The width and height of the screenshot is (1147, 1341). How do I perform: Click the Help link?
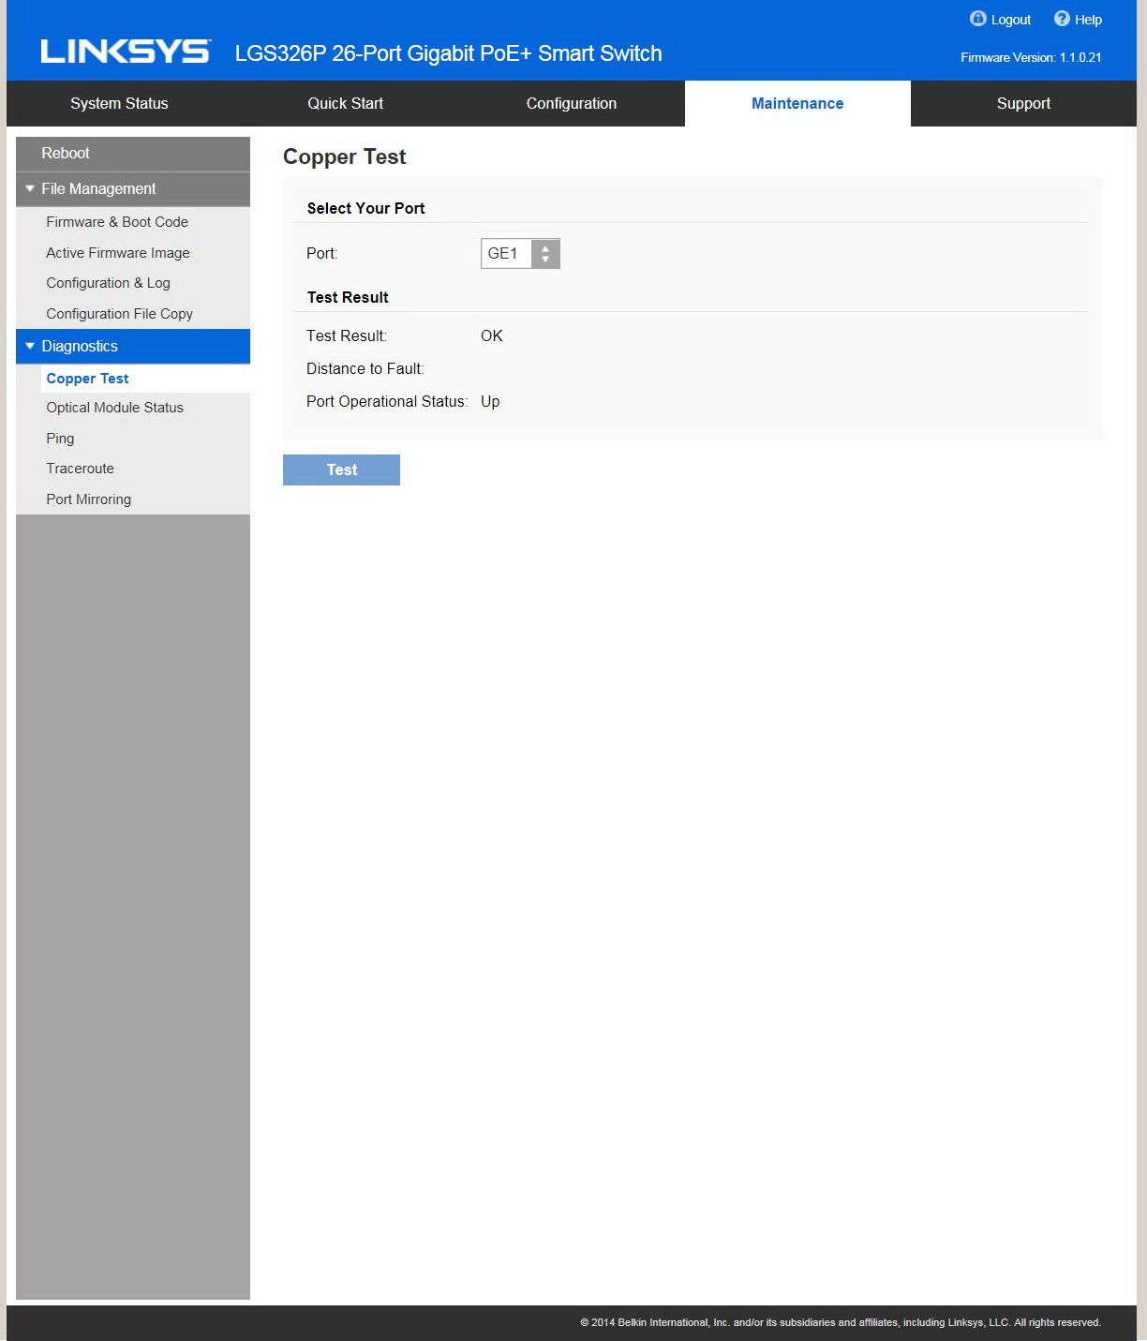click(1088, 20)
